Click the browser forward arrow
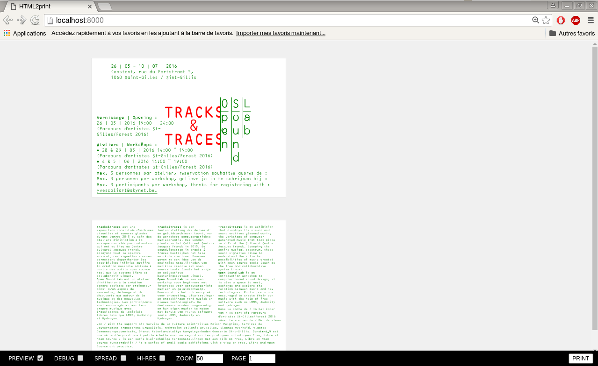Viewport: 598px width, 366px height. point(22,20)
